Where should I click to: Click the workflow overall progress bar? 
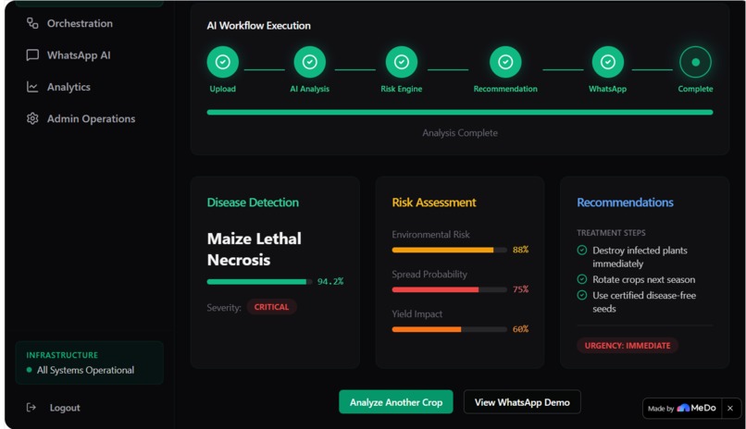(460, 113)
